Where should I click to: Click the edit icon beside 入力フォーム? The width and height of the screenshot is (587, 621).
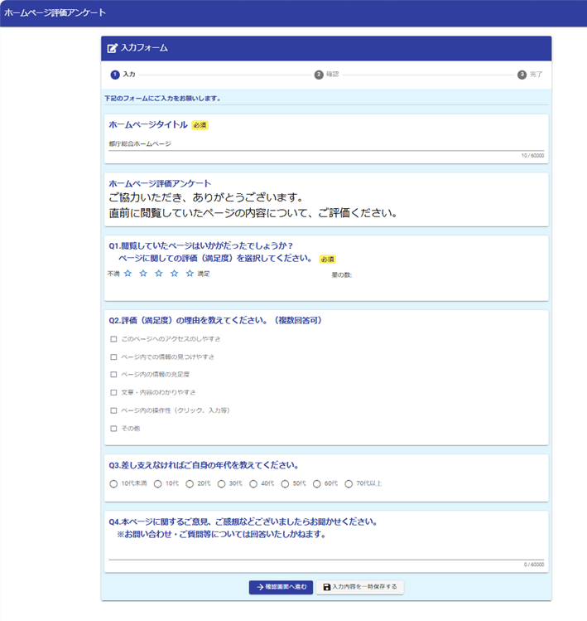113,48
